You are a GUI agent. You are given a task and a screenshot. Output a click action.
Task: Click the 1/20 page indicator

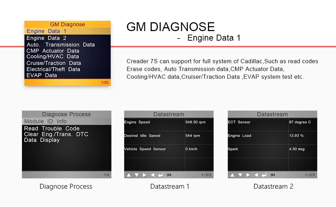(105, 82)
